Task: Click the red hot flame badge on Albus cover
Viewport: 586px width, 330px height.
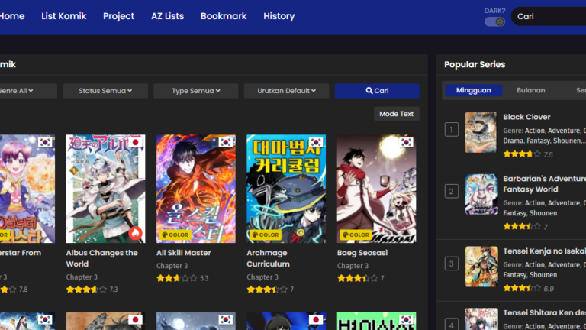Action: point(135,232)
